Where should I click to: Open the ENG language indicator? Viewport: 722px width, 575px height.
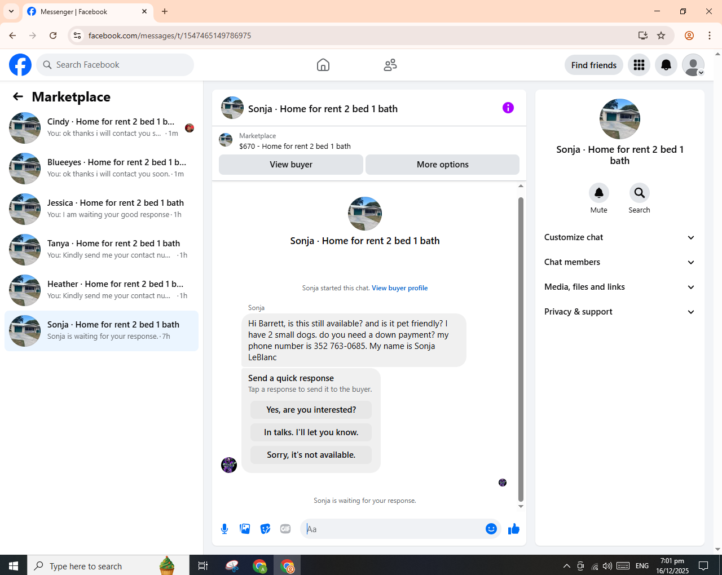pyautogui.click(x=642, y=566)
